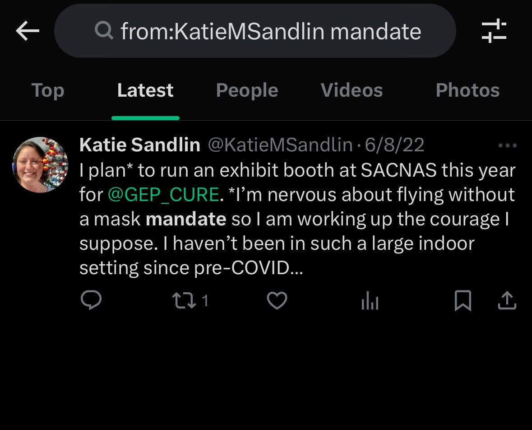Share the tweet via upload icon
The width and height of the screenshot is (532, 430).
pos(506,300)
